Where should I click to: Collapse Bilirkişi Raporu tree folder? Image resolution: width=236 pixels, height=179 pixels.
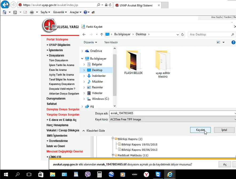(x=113, y=138)
